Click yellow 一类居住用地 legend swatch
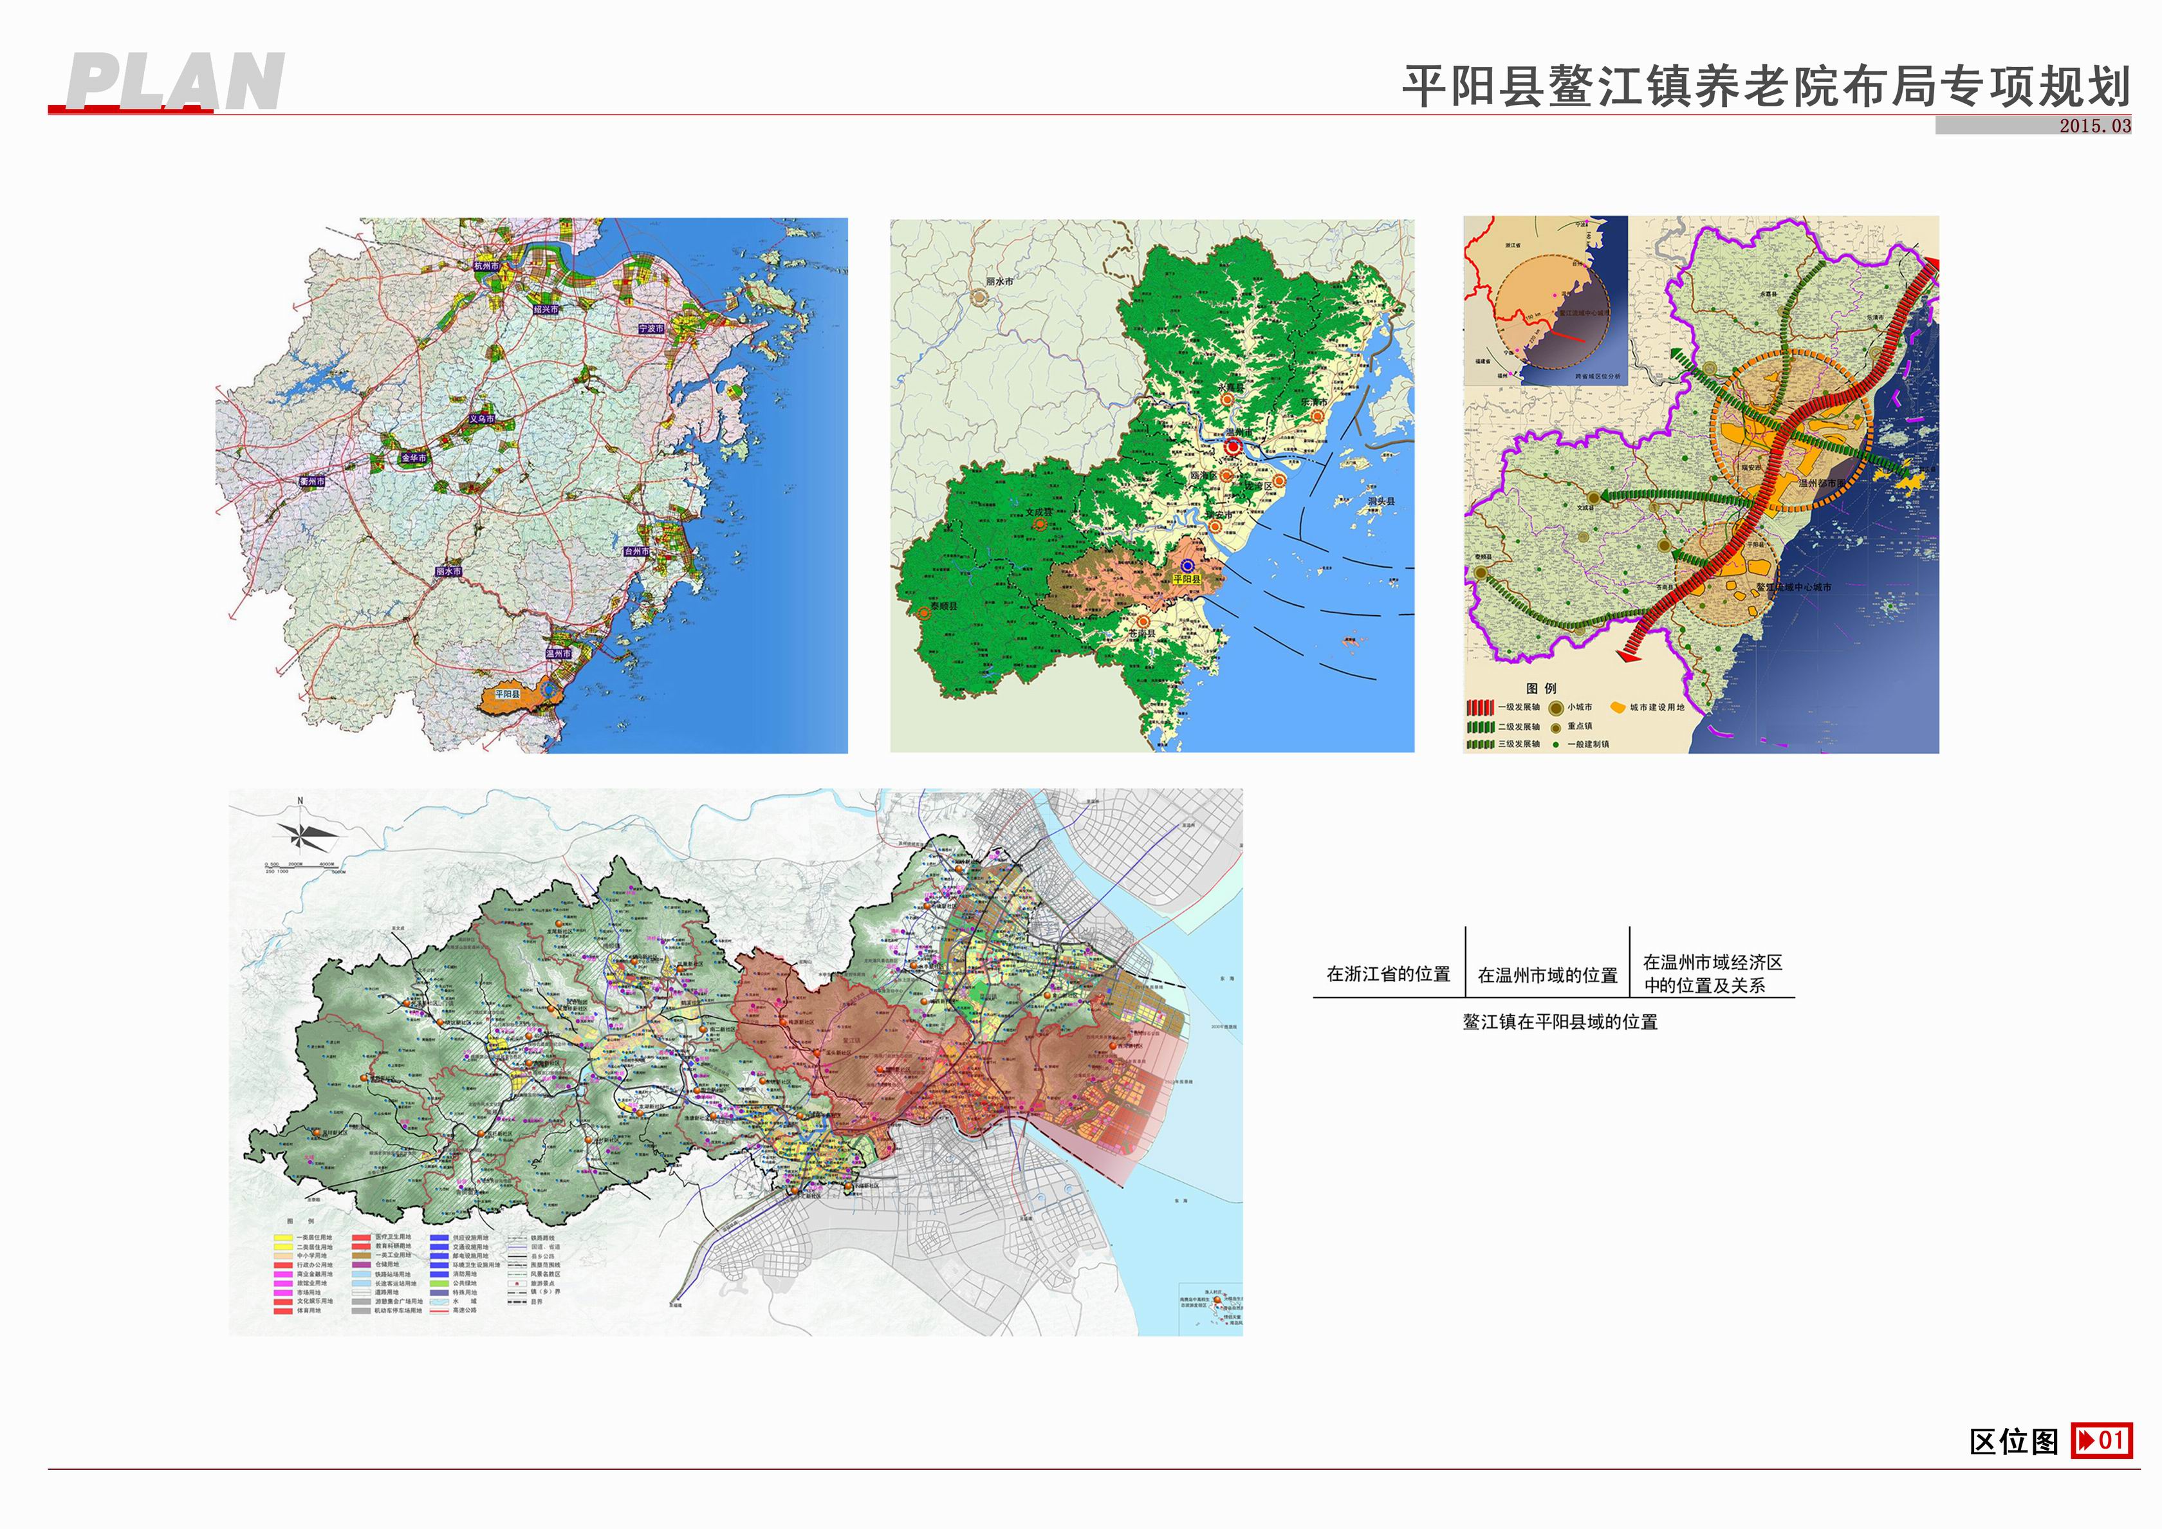This screenshot has height=1529, width=2162. [x=283, y=1238]
